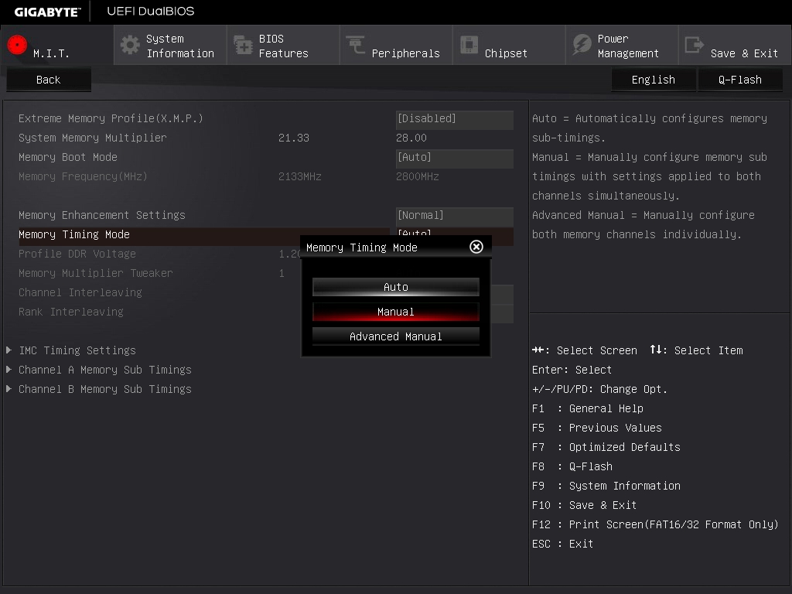792x594 pixels.
Task: Click the Memory Multiplier Tweaker row
Action: pyautogui.click(x=159, y=273)
